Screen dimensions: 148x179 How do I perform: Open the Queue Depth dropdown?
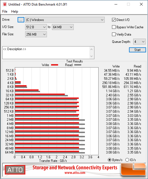(139, 42)
